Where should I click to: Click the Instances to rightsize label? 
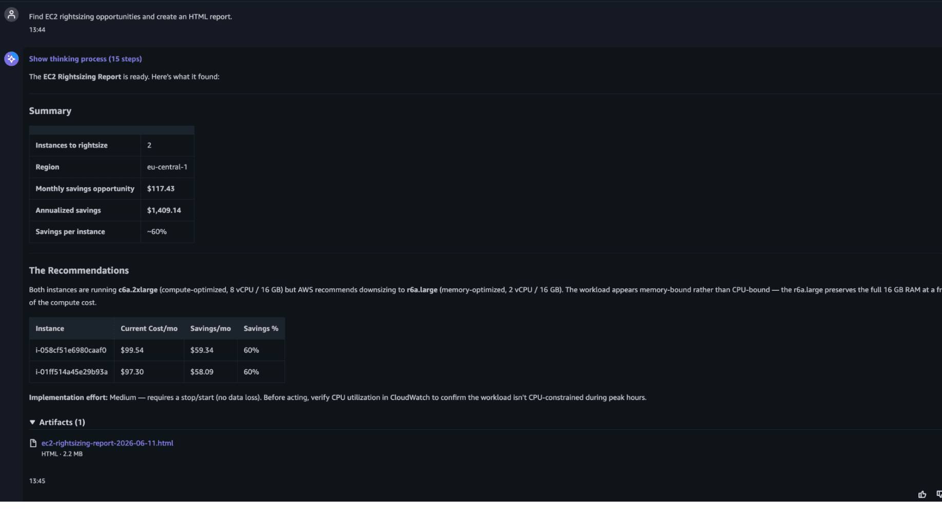tap(72, 146)
